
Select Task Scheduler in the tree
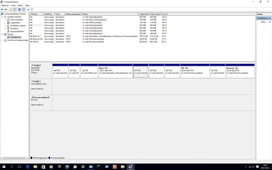click(17, 20)
